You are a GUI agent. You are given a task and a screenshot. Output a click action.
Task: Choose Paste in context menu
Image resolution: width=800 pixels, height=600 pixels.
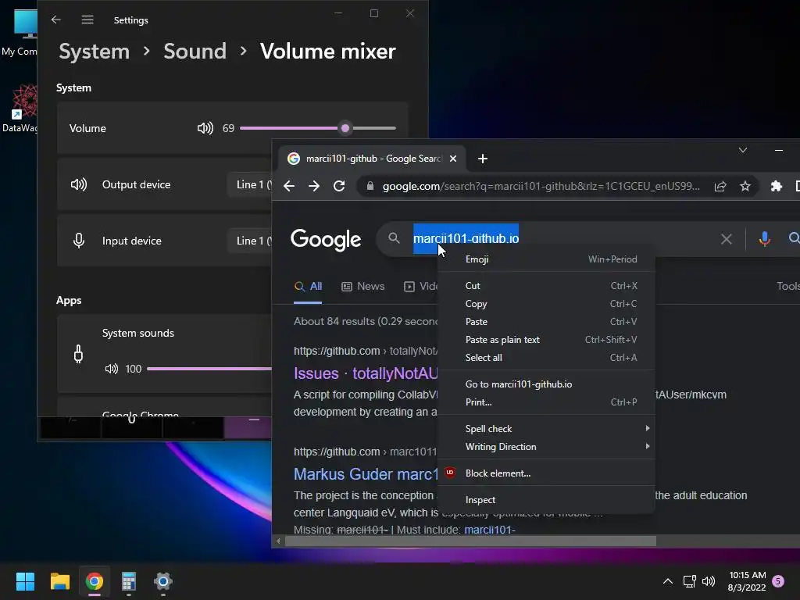[546, 321]
